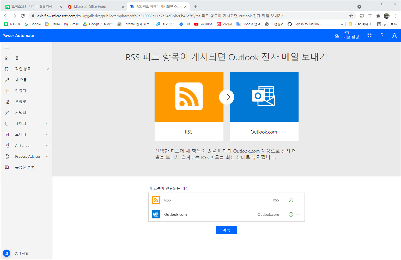This screenshot has width=401, height=260.
Task: Expand the 데이터 submenu chevron
Action: [47, 124]
